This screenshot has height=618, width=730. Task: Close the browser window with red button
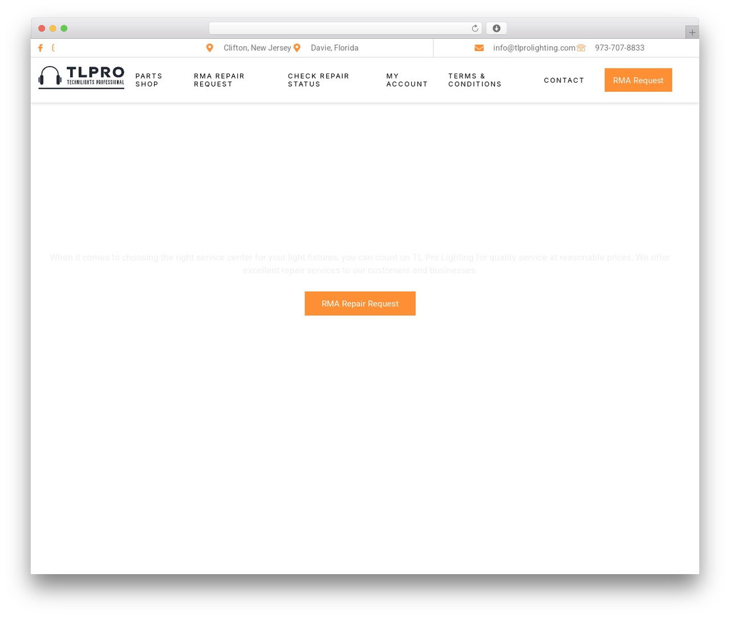click(42, 29)
